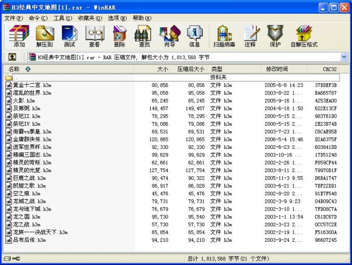Select the file 龙城之战.h3m
Viewport: 352px width, 265px height.
[29, 201]
